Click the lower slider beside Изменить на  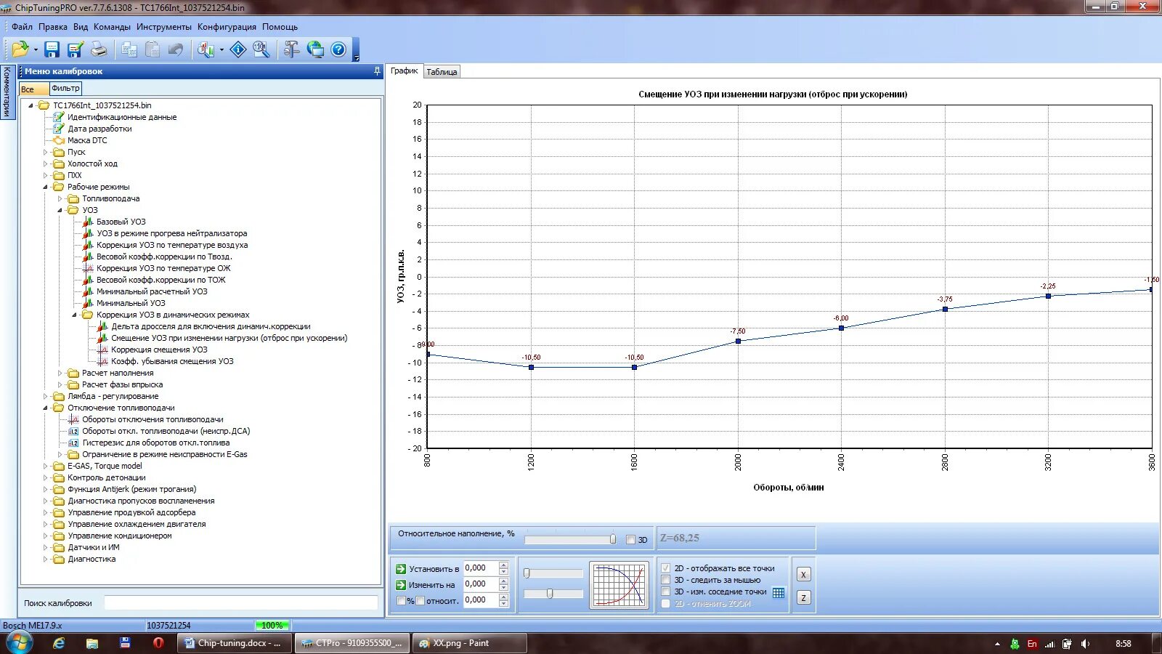tap(553, 594)
